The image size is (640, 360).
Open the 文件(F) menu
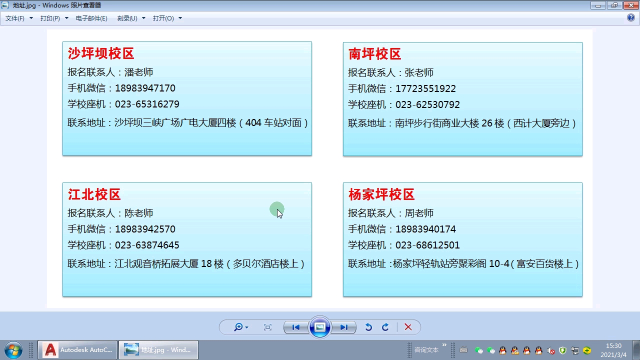15,18
